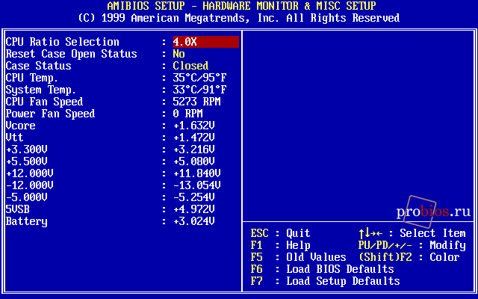Click the Battery label
Screen dimensions: 478x299
tap(27, 221)
